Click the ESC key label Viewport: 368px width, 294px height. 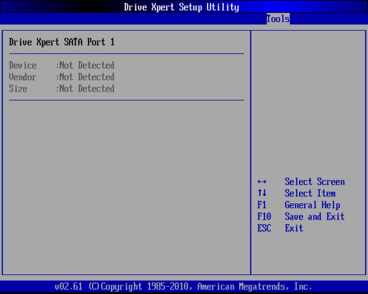point(264,228)
